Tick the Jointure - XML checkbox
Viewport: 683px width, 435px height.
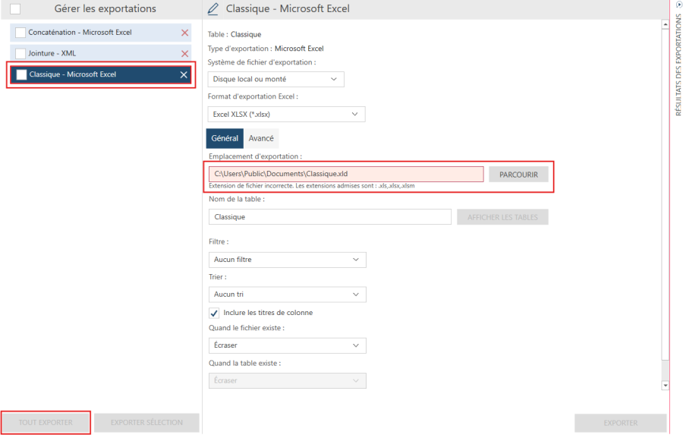coord(20,54)
